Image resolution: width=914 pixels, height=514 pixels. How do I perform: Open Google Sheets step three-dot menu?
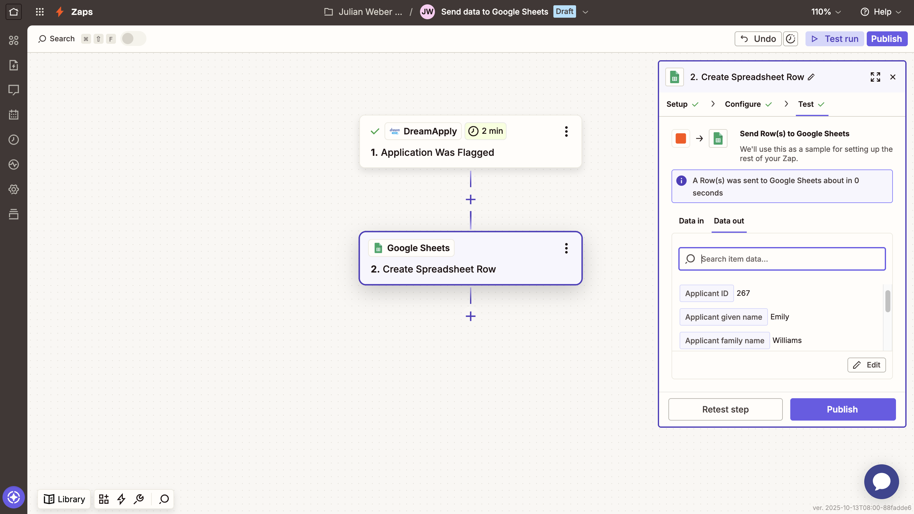click(566, 248)
